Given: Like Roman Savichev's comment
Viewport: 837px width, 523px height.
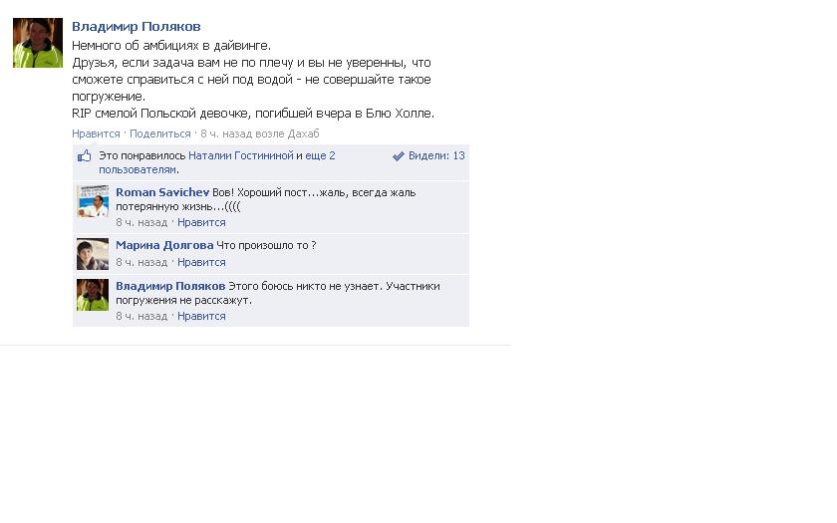Looking at the screenshot, I should [201, 222].
